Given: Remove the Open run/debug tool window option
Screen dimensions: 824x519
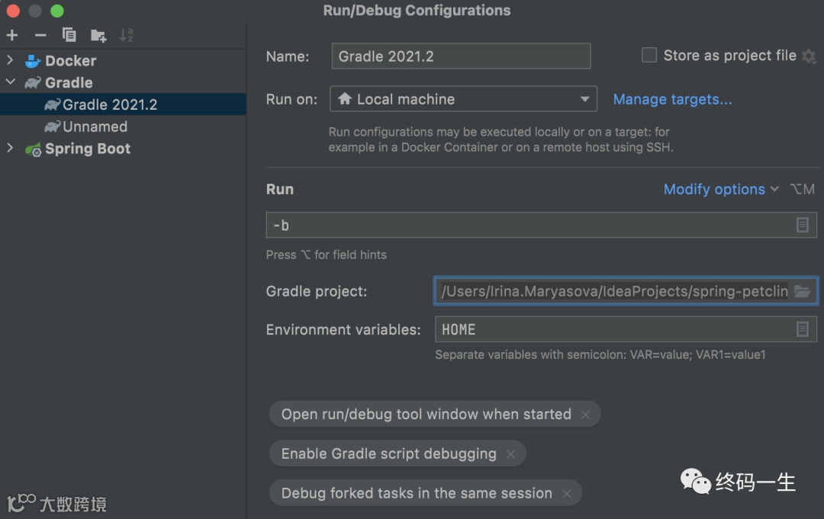Looking at the screenshot, I should click(585, 415).
